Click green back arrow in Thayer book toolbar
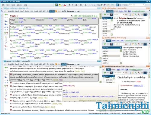 click(x=105, y=14)
